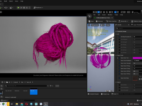Image resolution: width=142 pixels, height=106 pixels.
Task: Expand the Base Color Tint row arrow
Action: click(117, 58)
